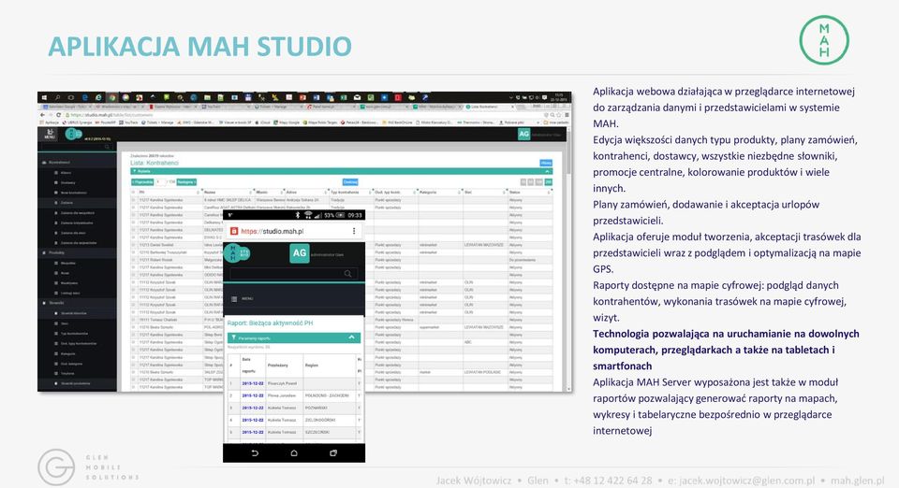
Task: Open the AG user avatar in desktop header
Action: pos(524,134)
